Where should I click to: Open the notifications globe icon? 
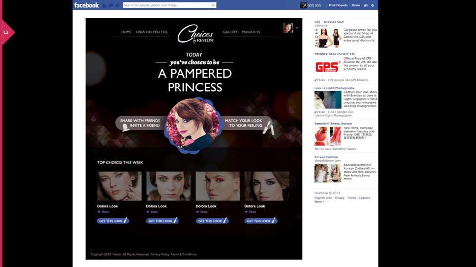[x=117, y=5]
